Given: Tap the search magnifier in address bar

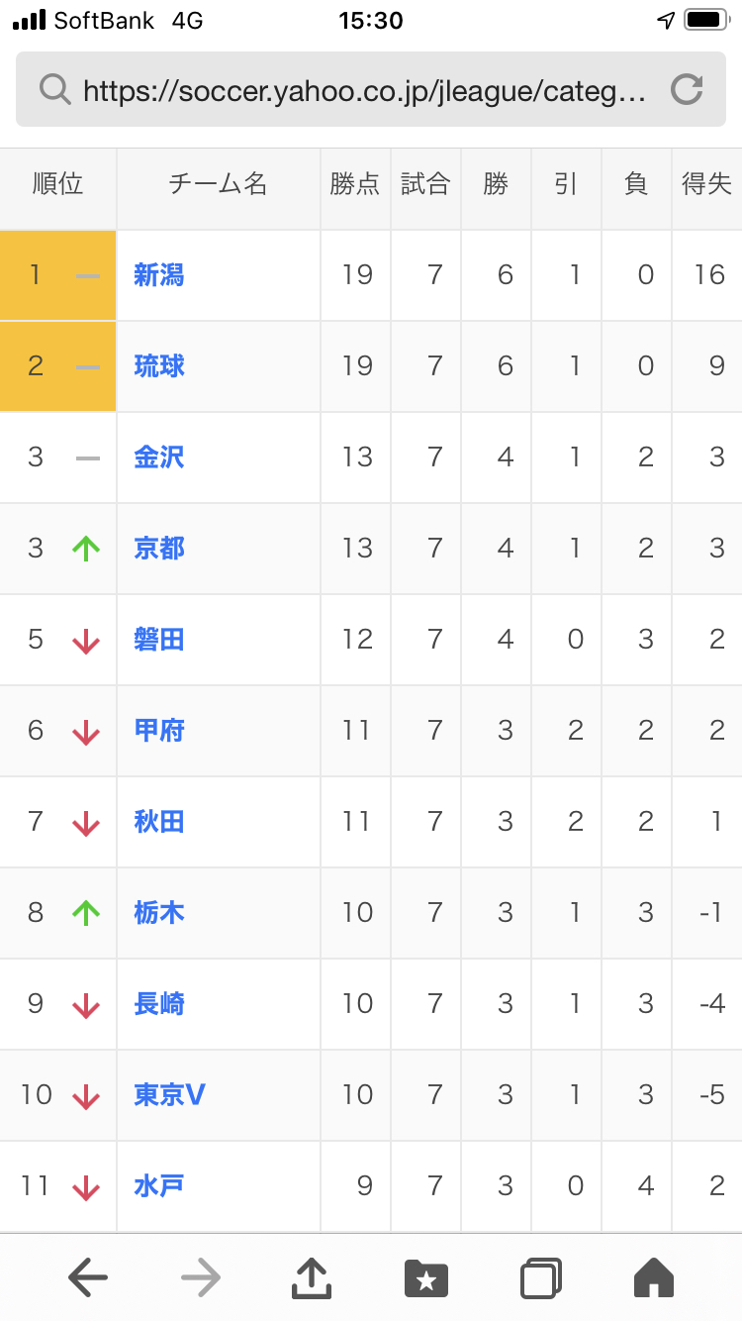Looking at the screenshot, I should [55, 90].
